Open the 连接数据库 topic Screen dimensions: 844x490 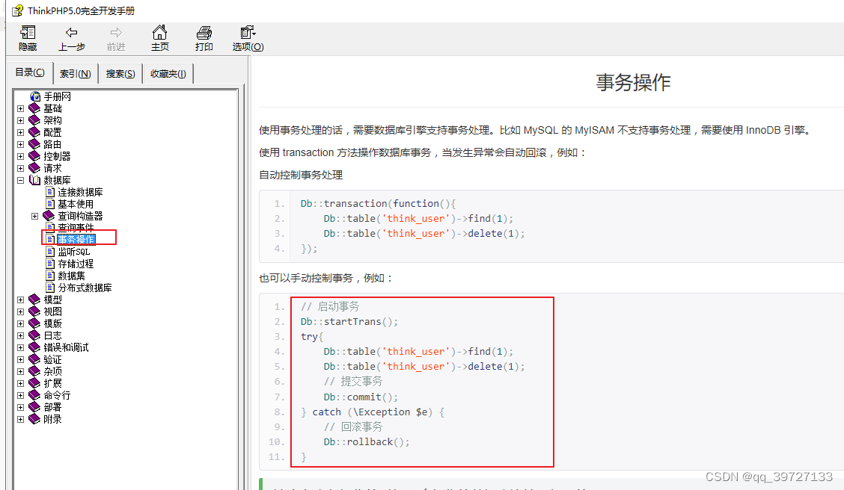80,192
